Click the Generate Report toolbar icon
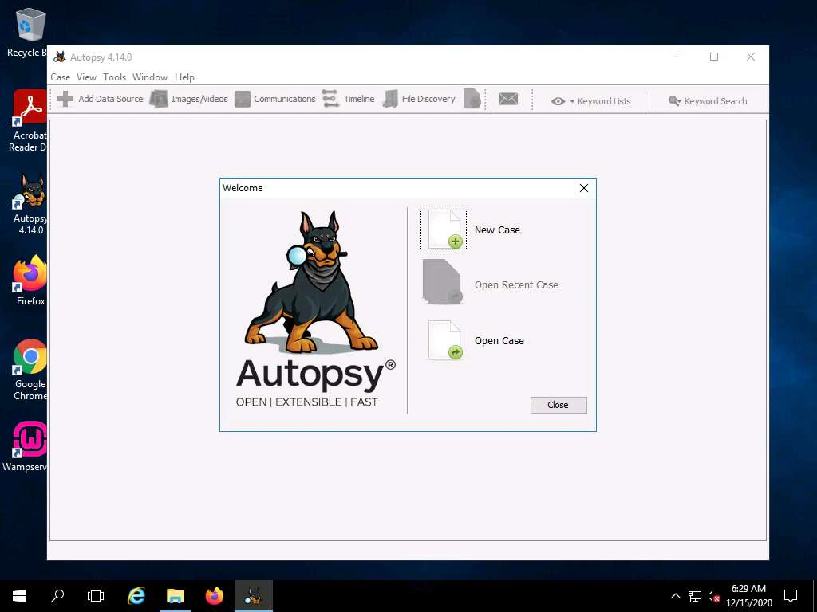Screen dimensions: 817x612 472,99
